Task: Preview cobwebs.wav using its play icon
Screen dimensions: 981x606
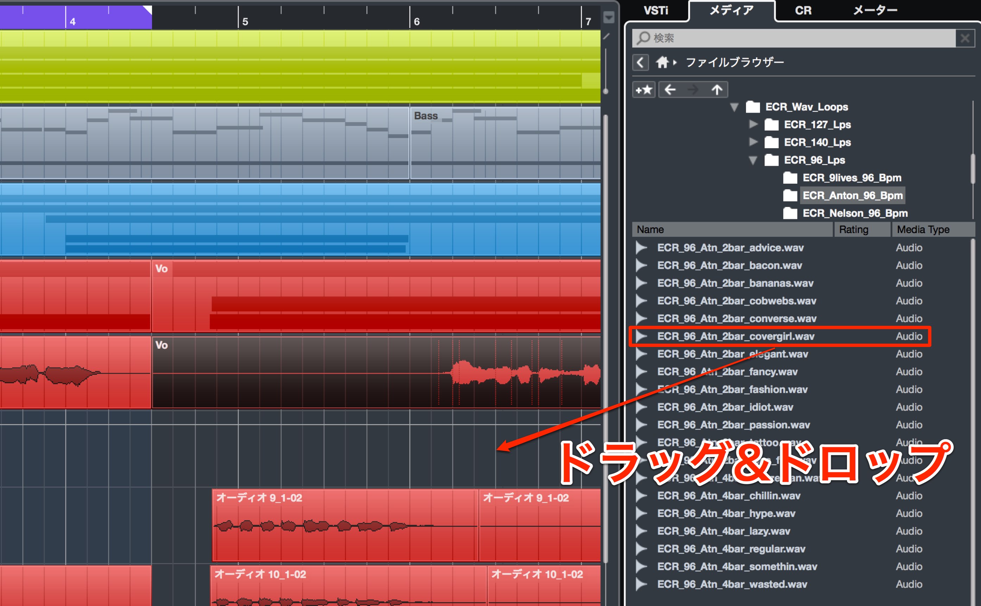Action: click(641, 301)
